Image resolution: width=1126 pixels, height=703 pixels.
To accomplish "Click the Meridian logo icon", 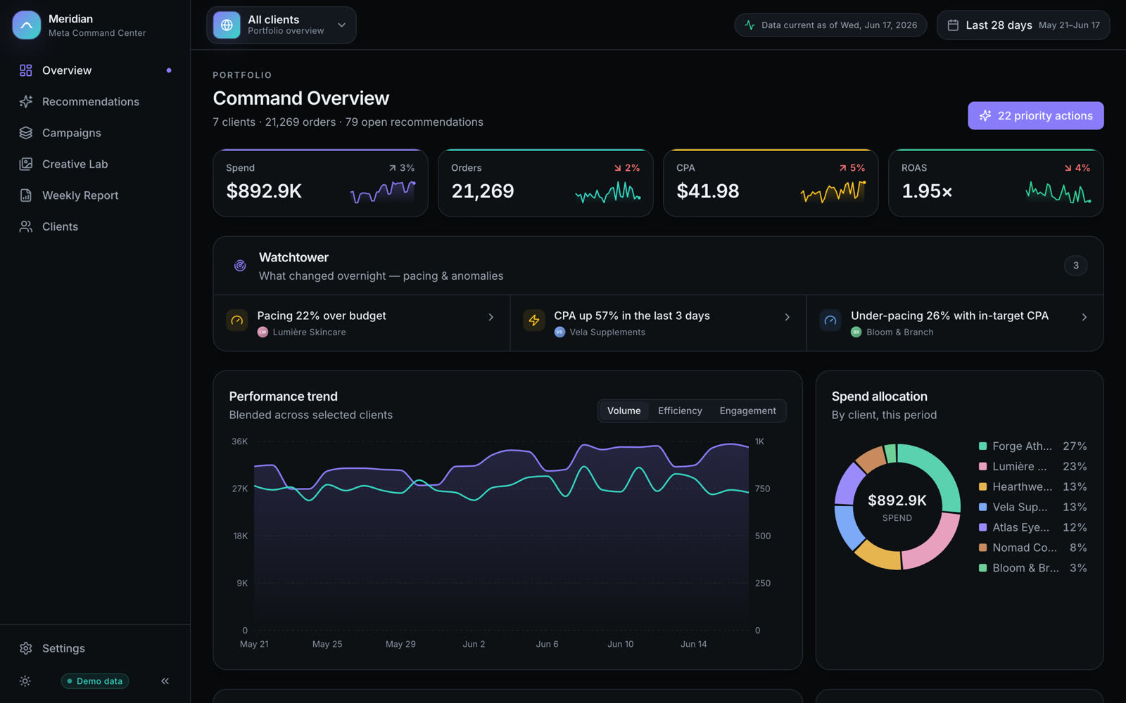I will point(26,25).
